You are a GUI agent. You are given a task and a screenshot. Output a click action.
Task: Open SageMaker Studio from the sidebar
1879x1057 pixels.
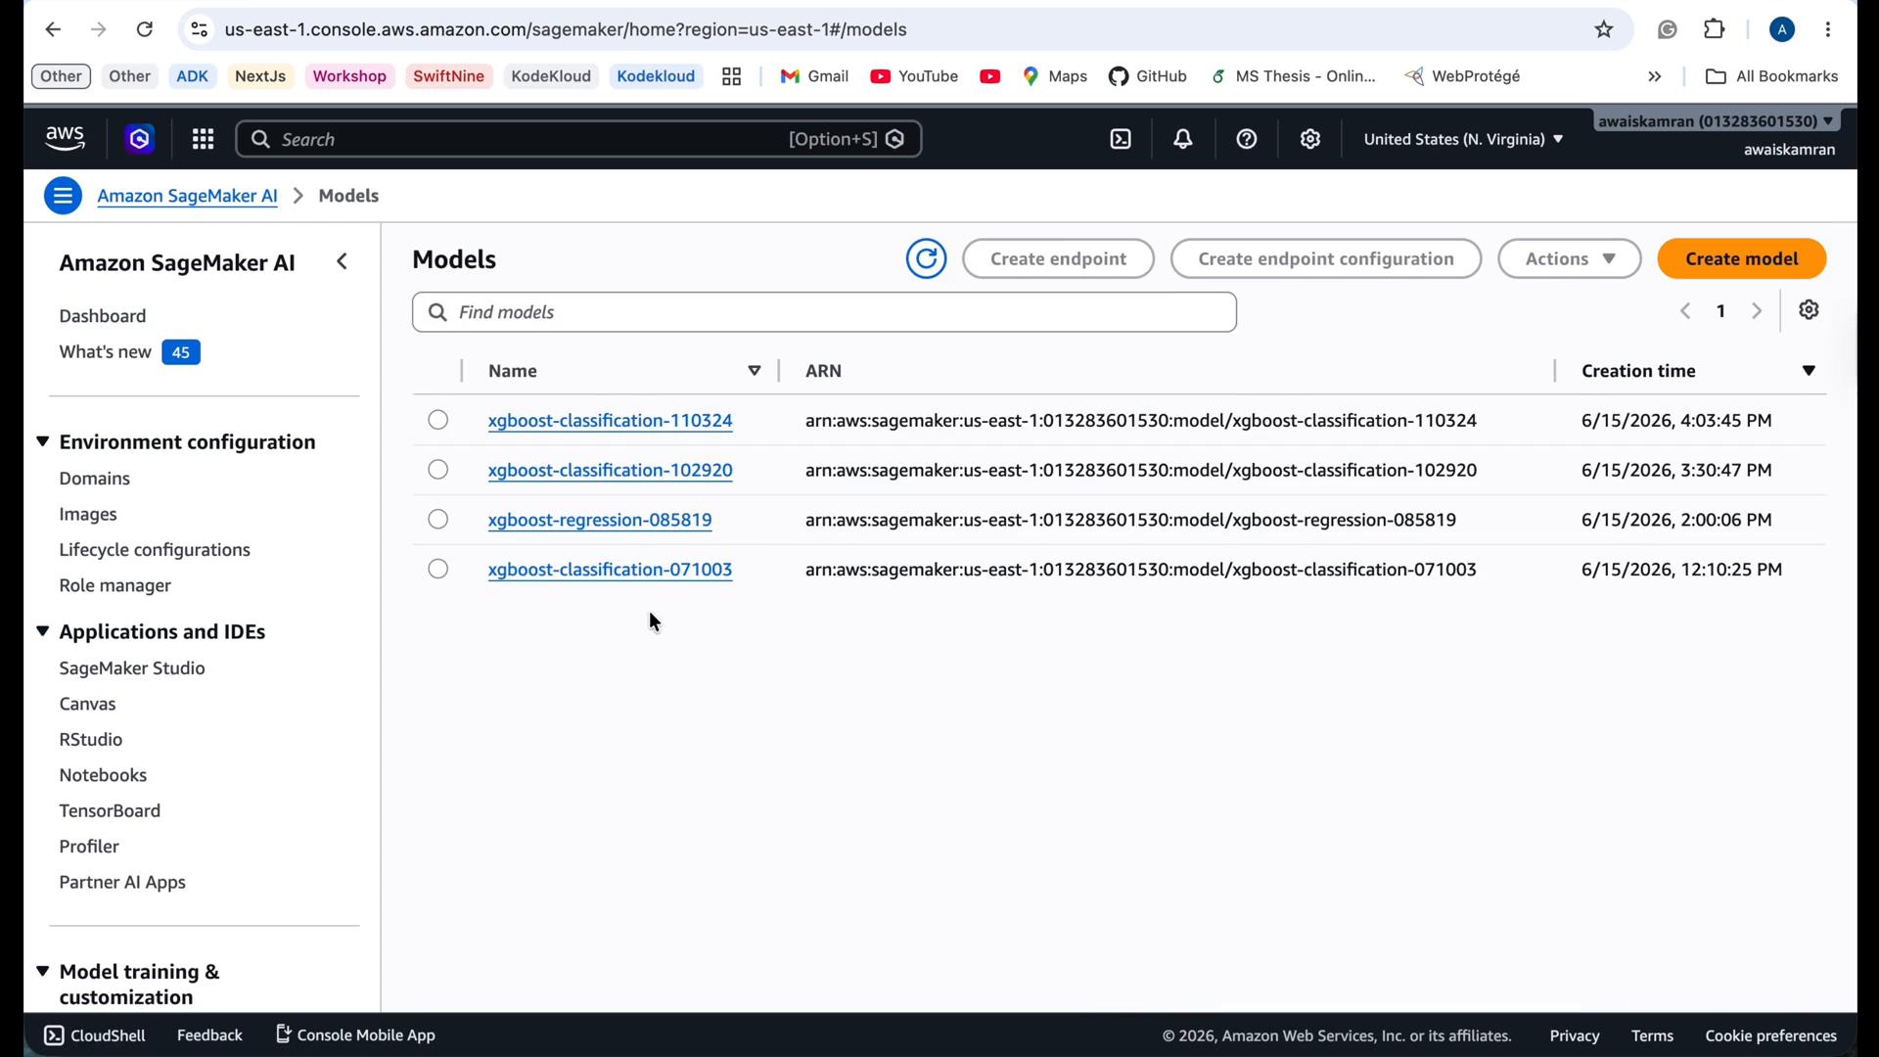pyautogui.click(x=132, y=668)
